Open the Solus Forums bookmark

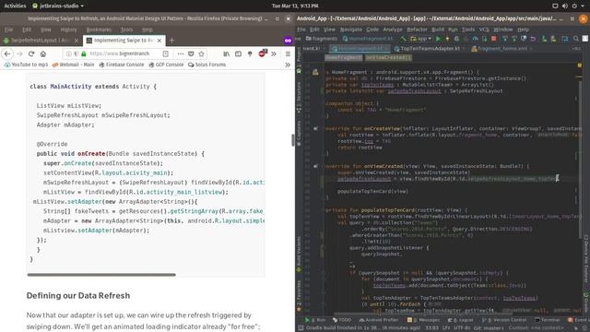(x=206, y=65)
